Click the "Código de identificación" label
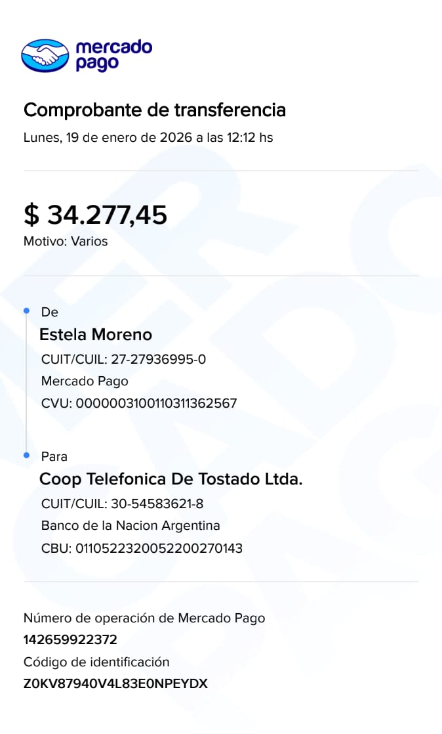Viewport: 442px width, 734px height. tap(96, 662)
